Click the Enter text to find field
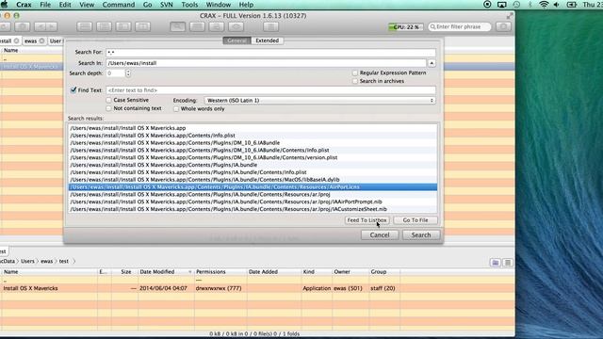The width and height of the screenshot is (603, 339). click(270, 90)
